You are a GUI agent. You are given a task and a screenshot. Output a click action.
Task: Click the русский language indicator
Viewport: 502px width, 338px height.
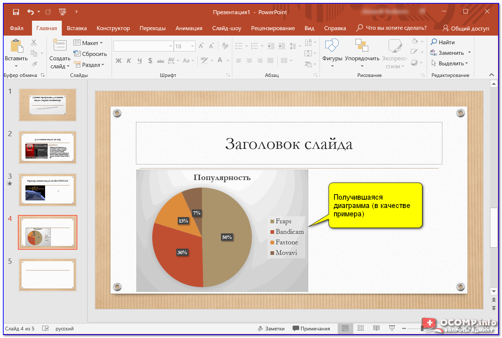pos(64,329)
